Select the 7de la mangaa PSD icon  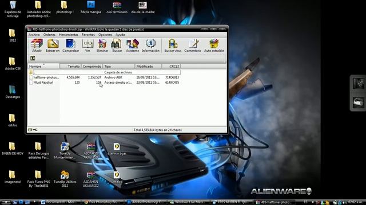pyautogui.click(x=91, y=7)
